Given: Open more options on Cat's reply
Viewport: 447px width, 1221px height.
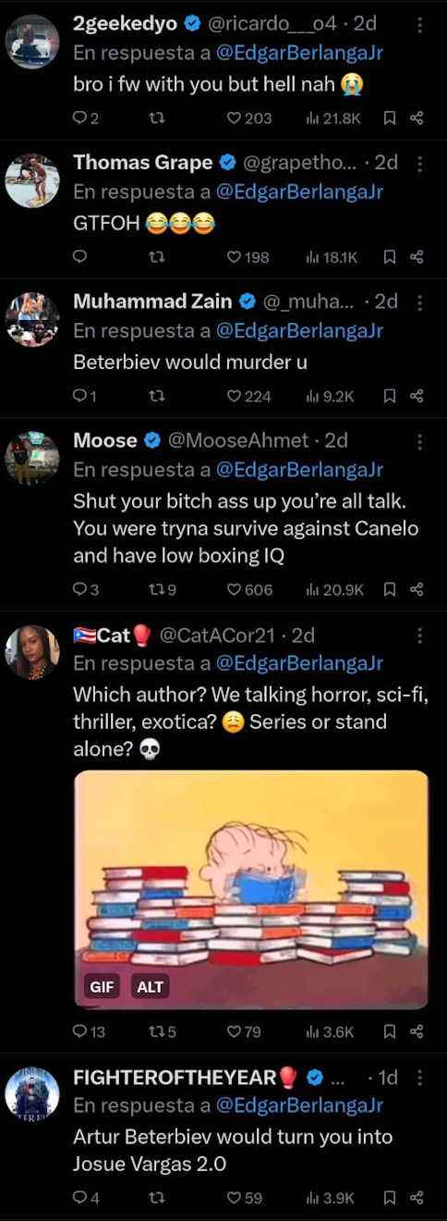Looking at the screenshot, I should pos(420,635).
